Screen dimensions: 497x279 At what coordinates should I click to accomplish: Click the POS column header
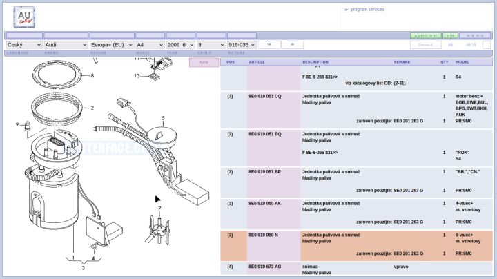point(231,62)
